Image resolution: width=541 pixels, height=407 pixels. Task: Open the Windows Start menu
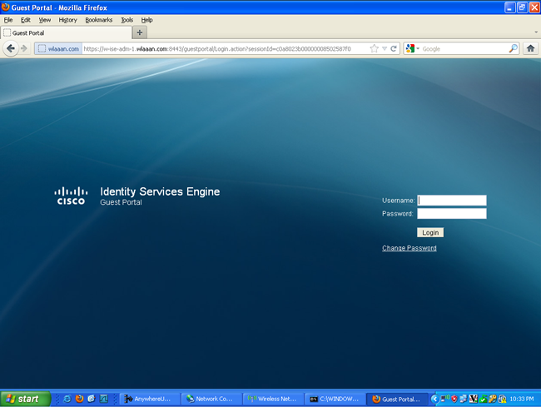click(x=25, y=399)
